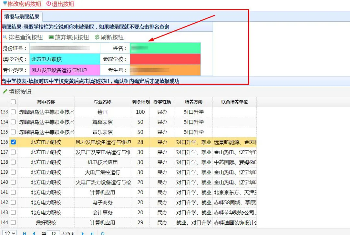Click the 绘画 major cell in row 133
The height and width of the screenshot is (235, 350).
pyautogui.click(x=102, y=112)
